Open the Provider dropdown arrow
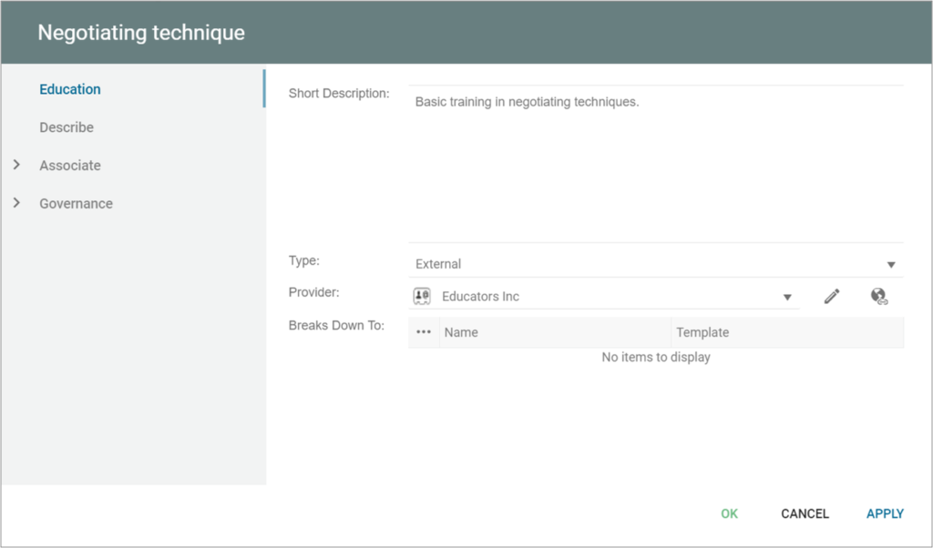 coord(787,297)
